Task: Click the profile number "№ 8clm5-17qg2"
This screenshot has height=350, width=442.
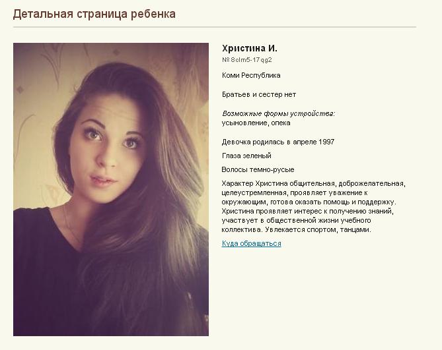Action: click(x=247, y=60)
